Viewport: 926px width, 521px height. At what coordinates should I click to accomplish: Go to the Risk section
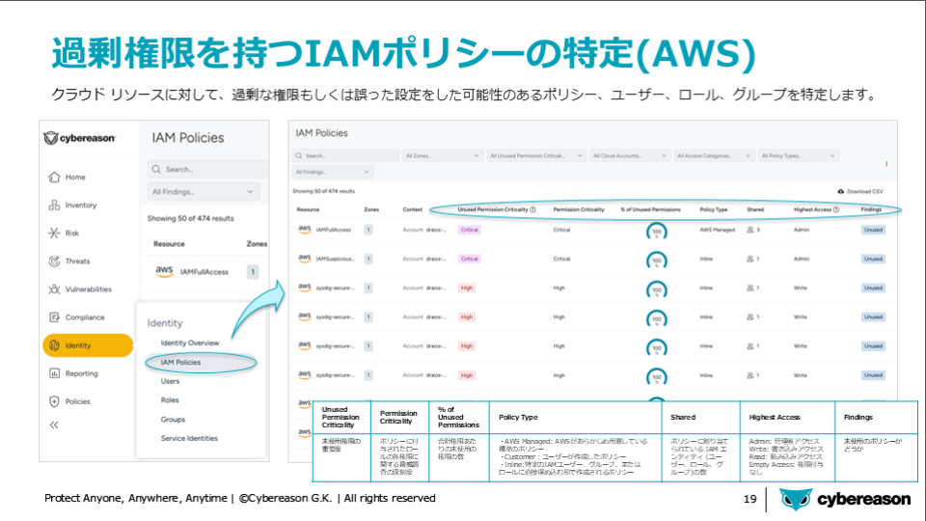[64, 233]
